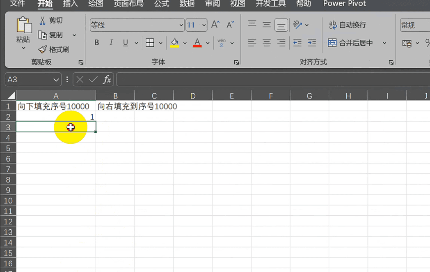
Task: Click the Paste clipboard icon
Action: pyautogui.click(x=23, y=25)
